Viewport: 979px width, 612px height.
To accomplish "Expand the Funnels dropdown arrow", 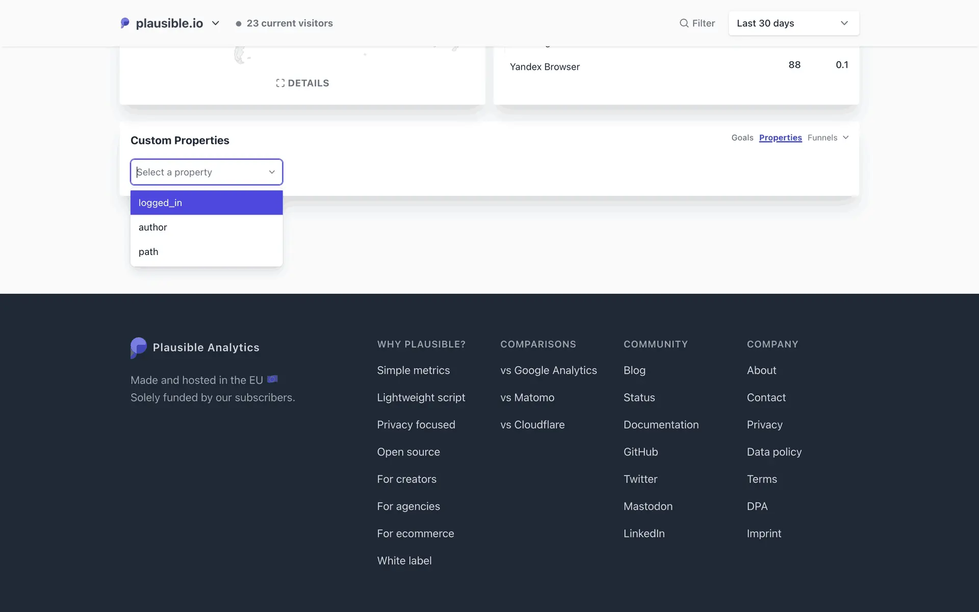I will click(845, 138).
